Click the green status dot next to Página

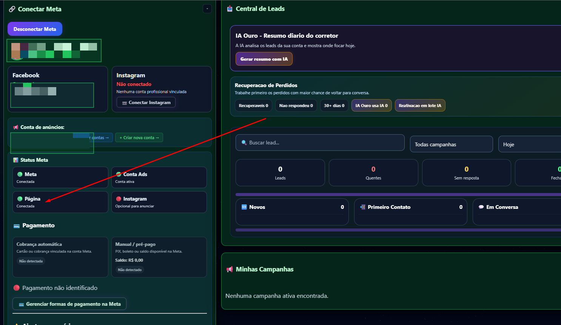click(20, 199)
